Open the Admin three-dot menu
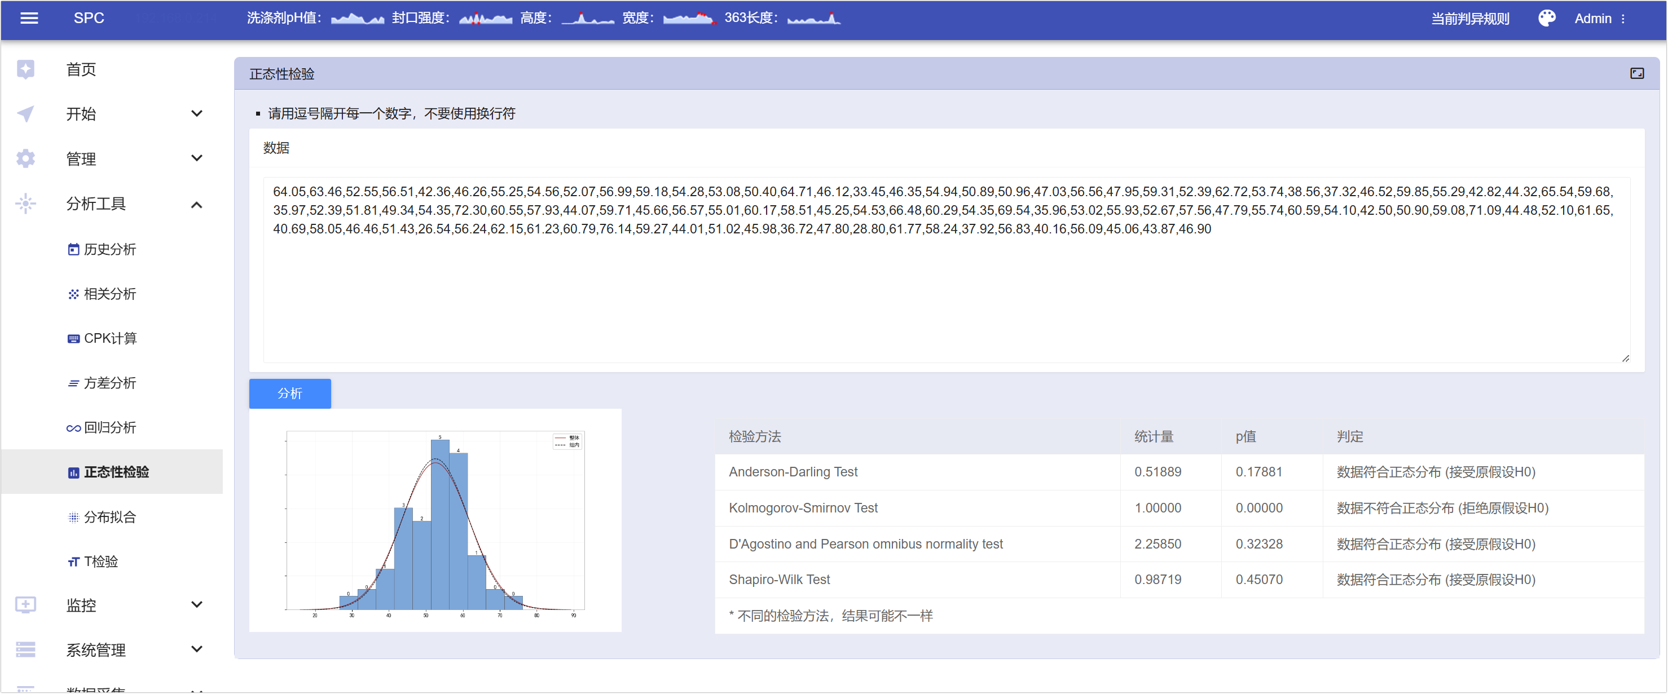Screen dimensions: 1668x694 coord(1623,19)
